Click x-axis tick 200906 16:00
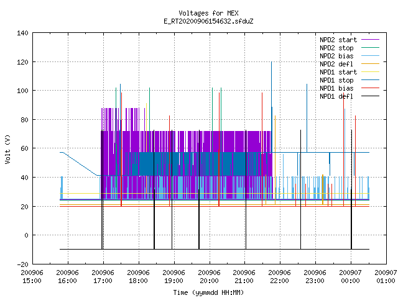 click(68, 276)
